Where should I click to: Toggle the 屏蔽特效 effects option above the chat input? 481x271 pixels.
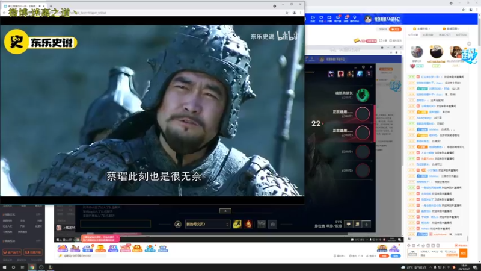(x=461, y=246)
